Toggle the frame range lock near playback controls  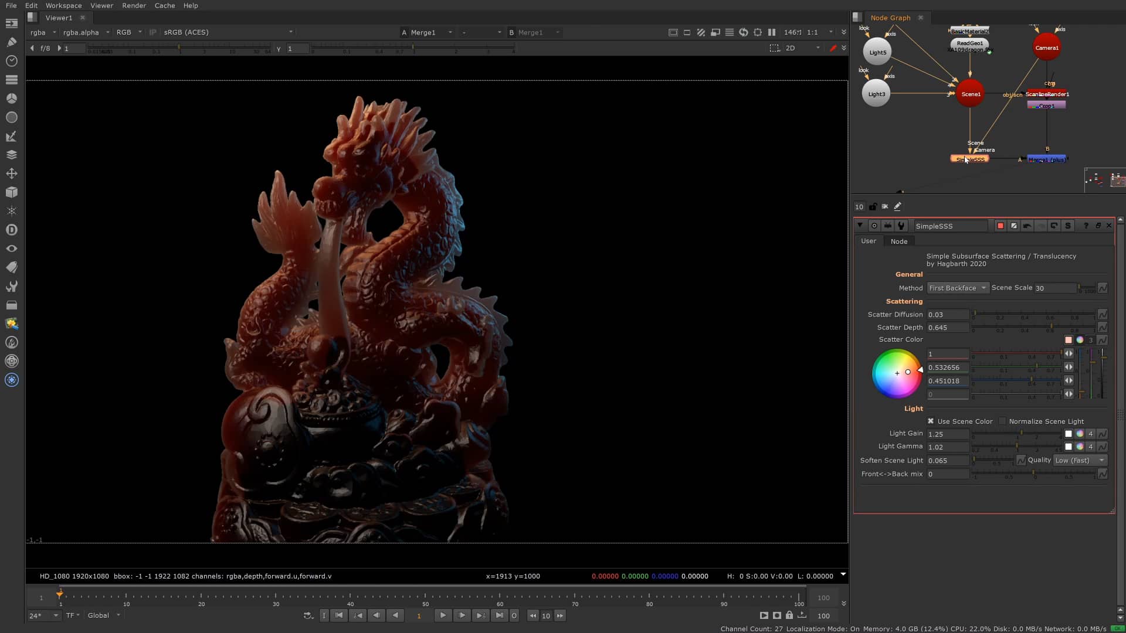click(x=789, y=615)
